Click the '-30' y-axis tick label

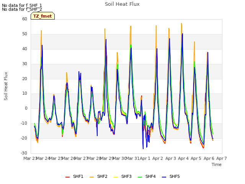[x=24, y=153]
